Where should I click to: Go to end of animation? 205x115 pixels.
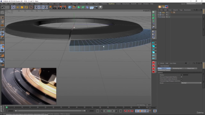(x=120, y=111)
